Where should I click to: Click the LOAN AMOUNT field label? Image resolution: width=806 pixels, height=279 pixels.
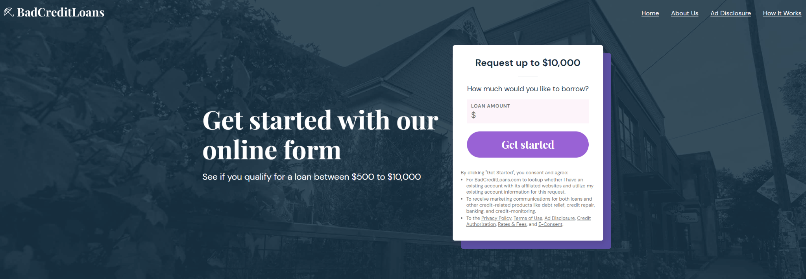(x=490, y=106)
